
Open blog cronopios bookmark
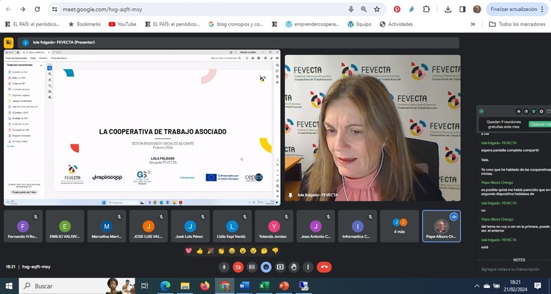(x=236, y=24)
